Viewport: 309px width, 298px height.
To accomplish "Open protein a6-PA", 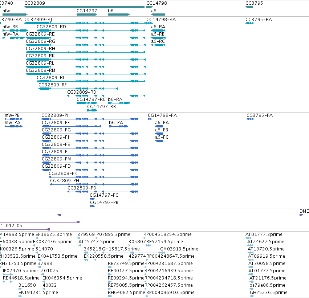I will point(159,126).
